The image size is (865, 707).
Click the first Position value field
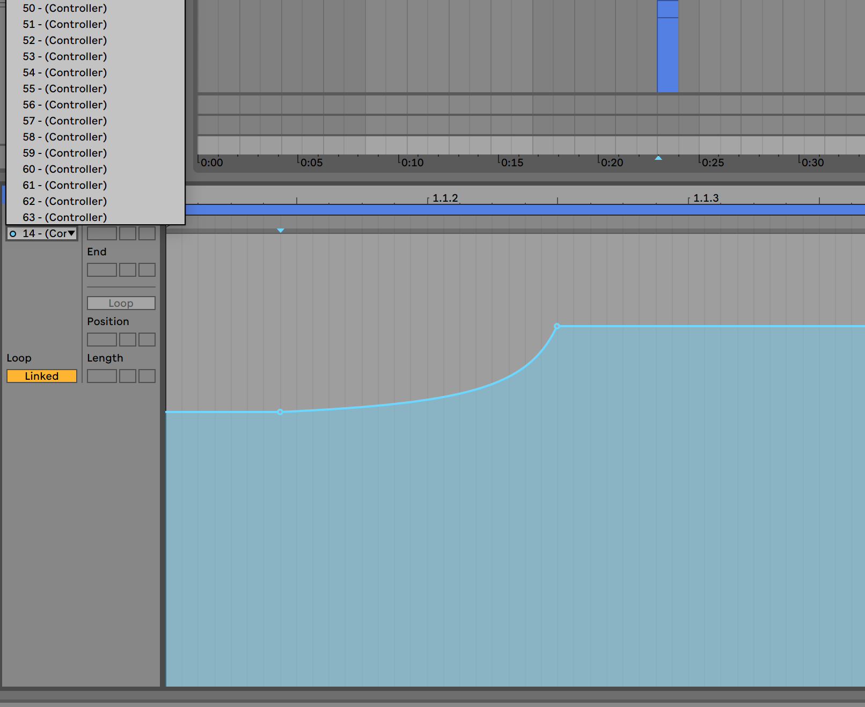pyautogui.click(x=101, y=340)
